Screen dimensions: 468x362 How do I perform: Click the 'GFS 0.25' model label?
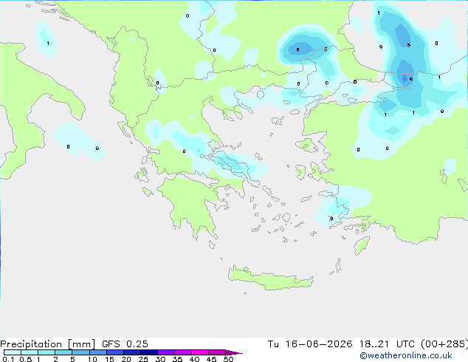point(125,344)
